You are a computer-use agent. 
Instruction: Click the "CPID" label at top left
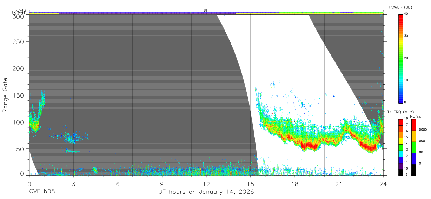click(x=21, y=10)
